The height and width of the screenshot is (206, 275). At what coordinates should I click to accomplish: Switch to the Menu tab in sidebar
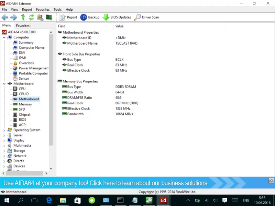(7, 25)
